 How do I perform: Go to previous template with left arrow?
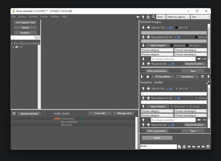[x=194, y=147]
